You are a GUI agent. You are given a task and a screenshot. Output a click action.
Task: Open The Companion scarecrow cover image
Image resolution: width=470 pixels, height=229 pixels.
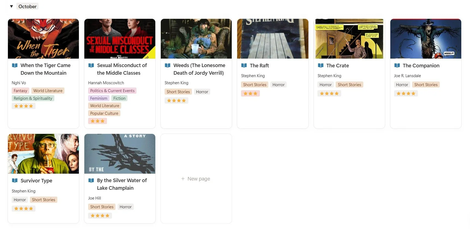click(x=426, y=39)
